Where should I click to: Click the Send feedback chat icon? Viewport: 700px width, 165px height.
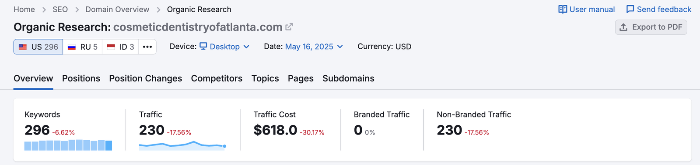(630, 10)
